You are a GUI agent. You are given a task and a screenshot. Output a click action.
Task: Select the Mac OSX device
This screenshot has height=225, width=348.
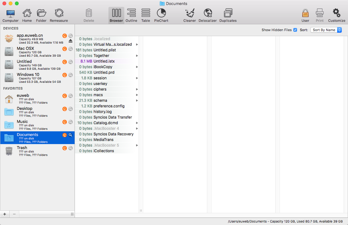pos(37,52)
